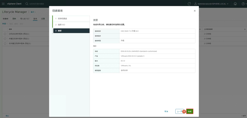Switch to the 映像库 tab
The width and height of the screenshot is (247, 118).
click(x=5, y=19)
